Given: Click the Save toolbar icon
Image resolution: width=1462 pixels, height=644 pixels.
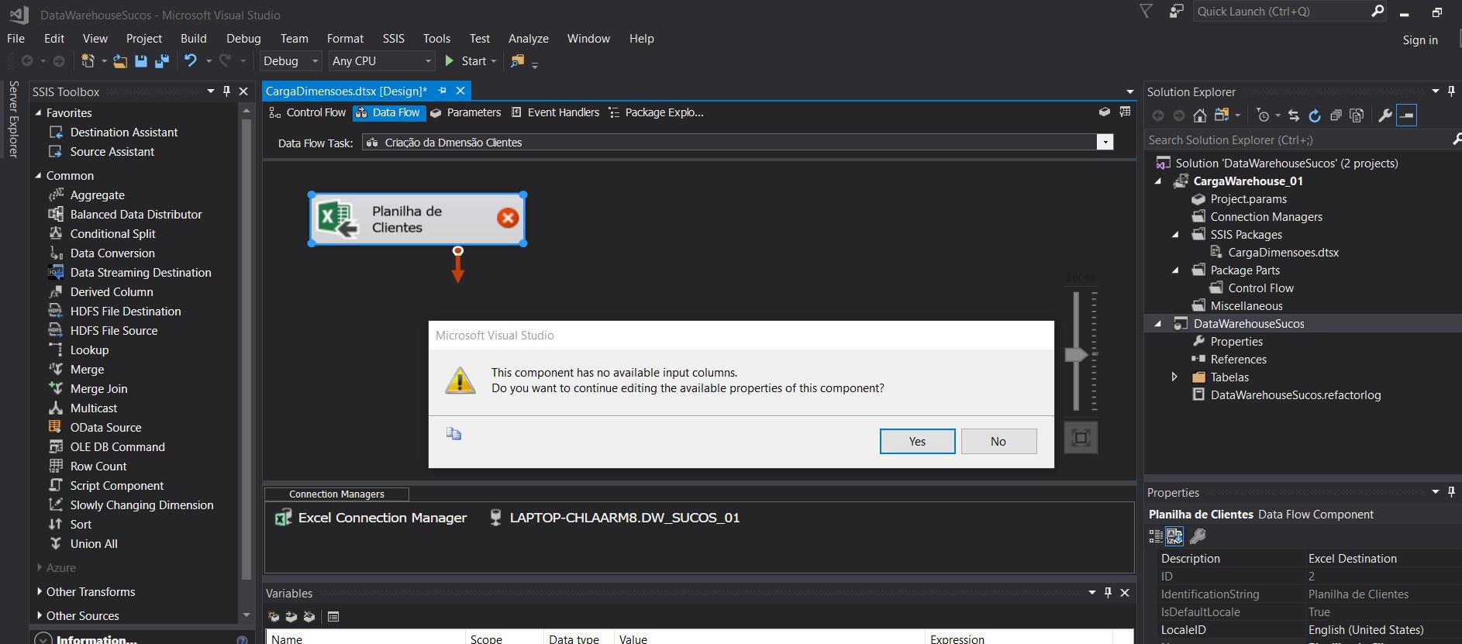Looking at the screenshot, I should click(141, 60).
